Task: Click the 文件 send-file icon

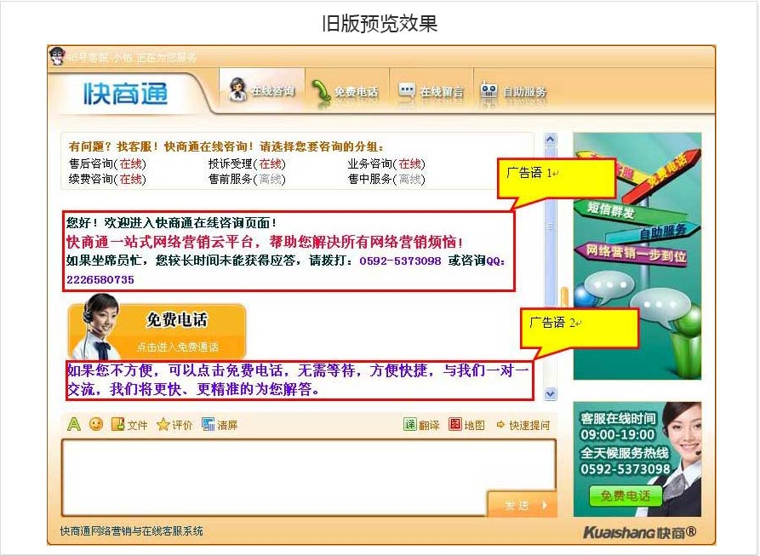Action: tap(129, 425)
